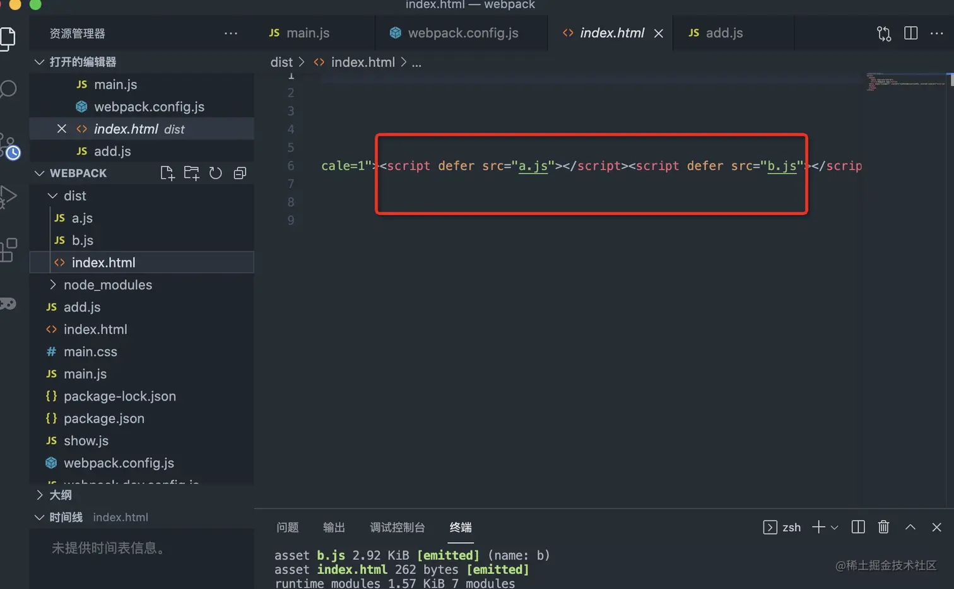Open a.js inside dist folder

tap(141, 218)
